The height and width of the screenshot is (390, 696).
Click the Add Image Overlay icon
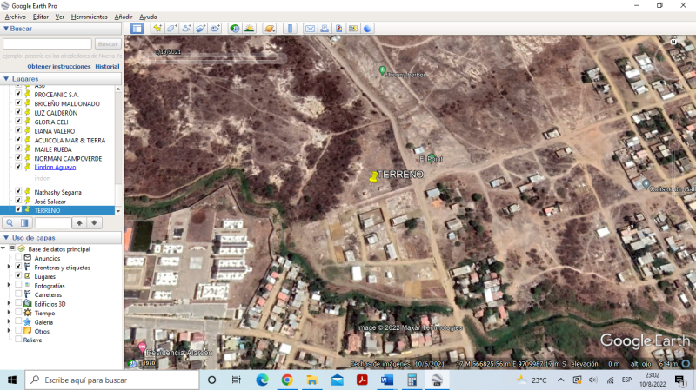[x=201, y=29]
